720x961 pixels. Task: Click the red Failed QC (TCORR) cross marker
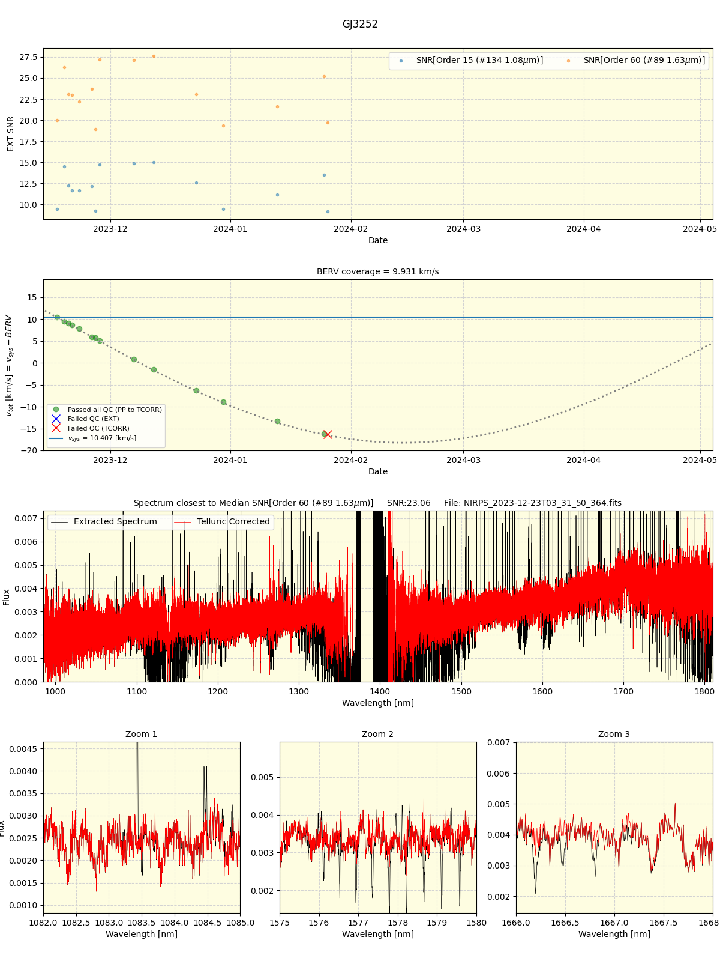point(328,434)
